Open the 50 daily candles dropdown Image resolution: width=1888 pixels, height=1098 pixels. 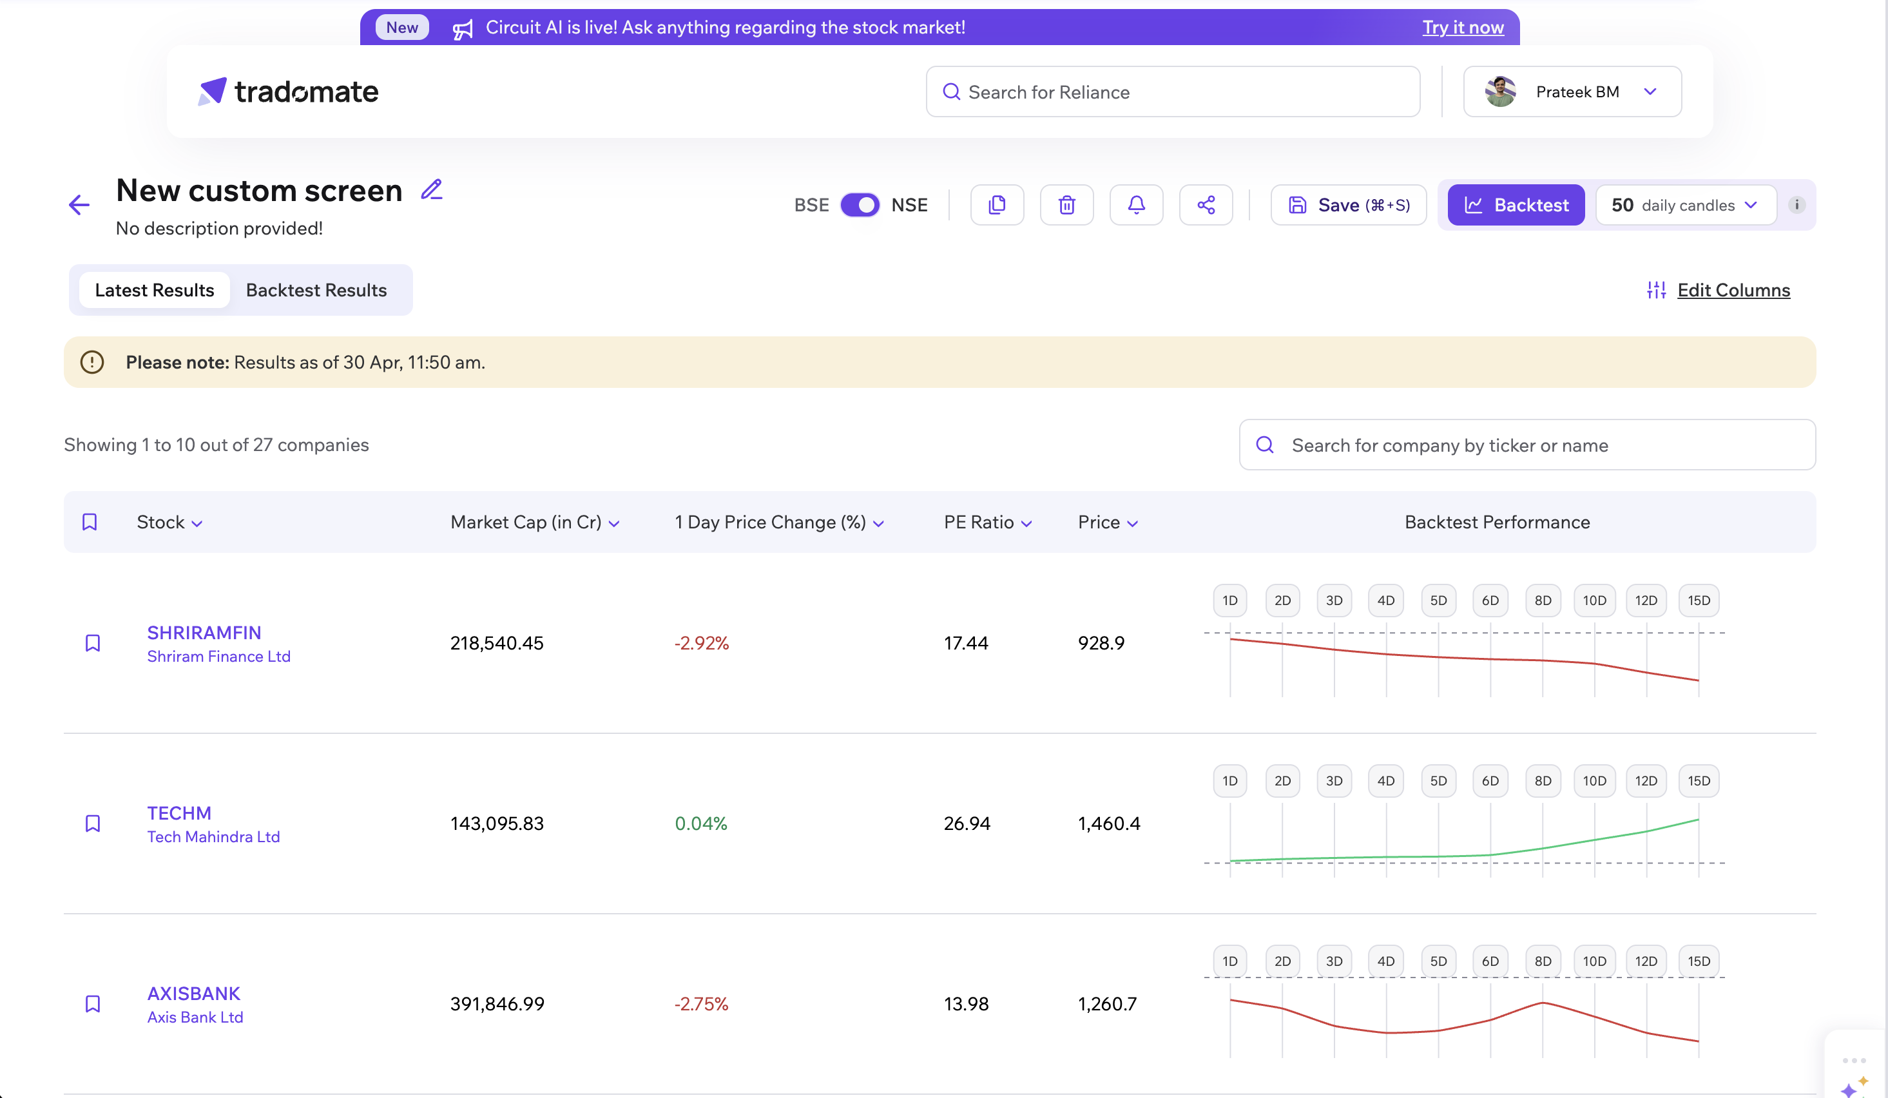click(1686, 204)
